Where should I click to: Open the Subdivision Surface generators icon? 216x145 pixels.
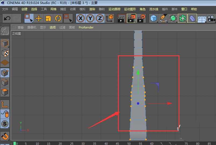173,18
